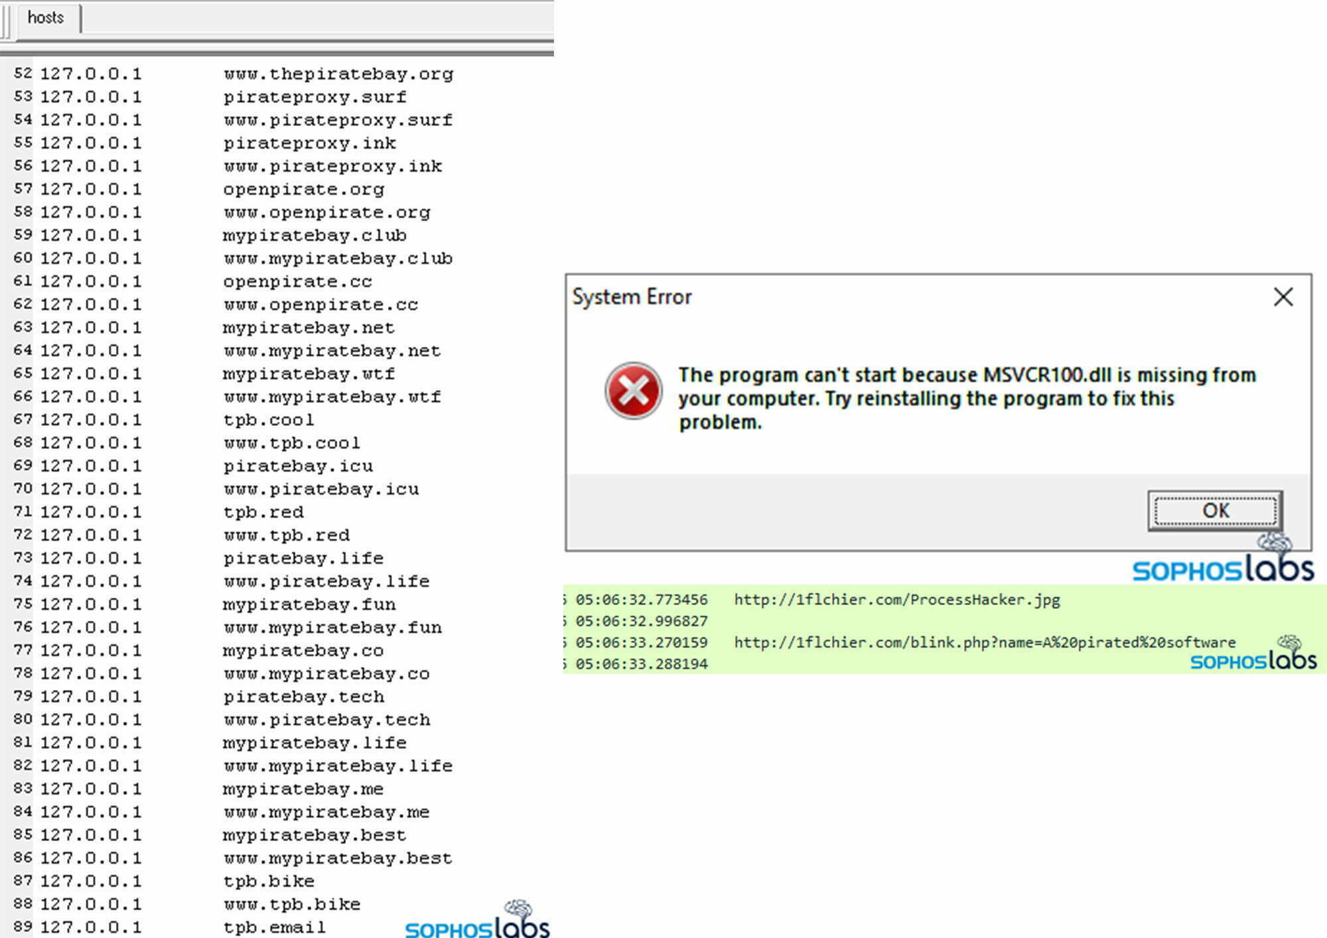
Task: Click www.tpb.cool on line 68
Action: [292, 442]
